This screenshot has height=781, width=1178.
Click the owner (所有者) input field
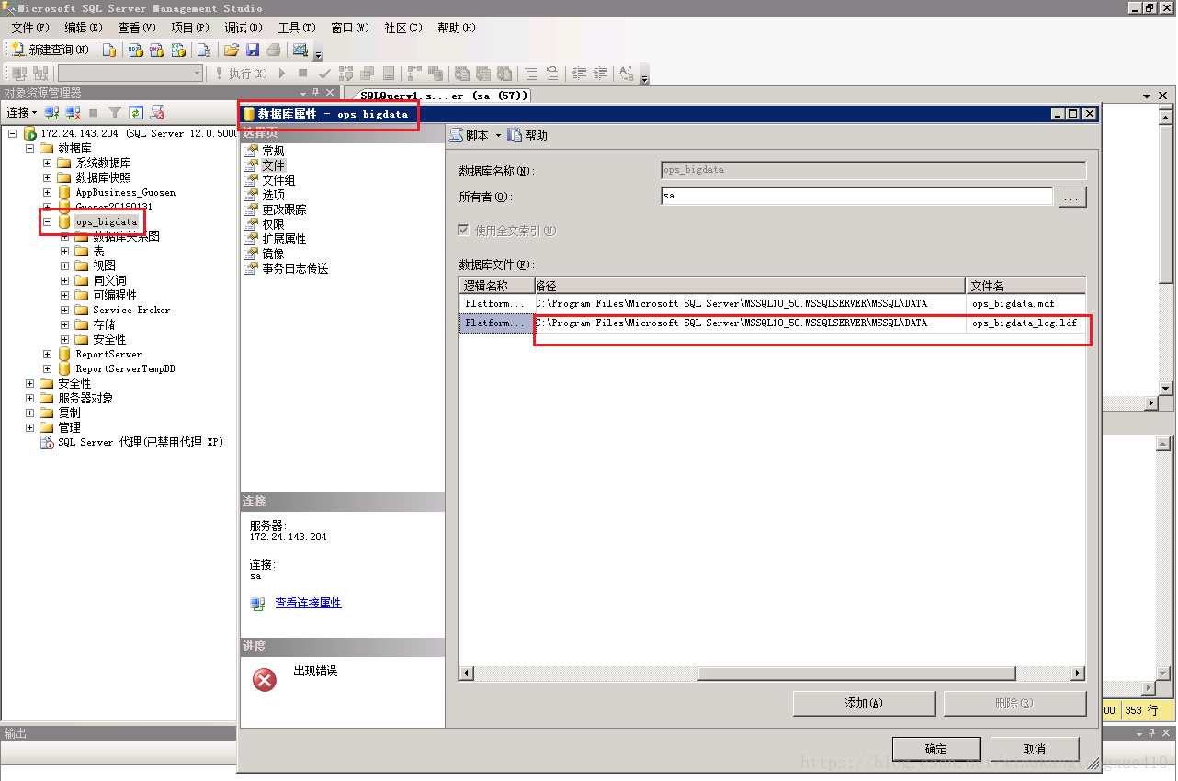[856, 196]
